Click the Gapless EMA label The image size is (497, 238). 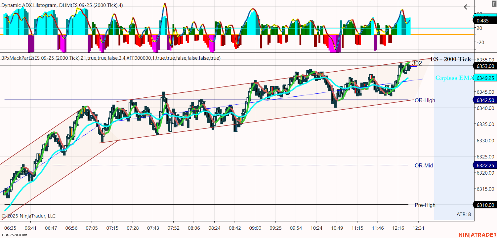pos(454,78)
